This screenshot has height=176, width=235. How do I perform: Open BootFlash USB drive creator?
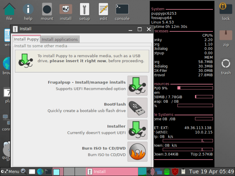point(137,108)
